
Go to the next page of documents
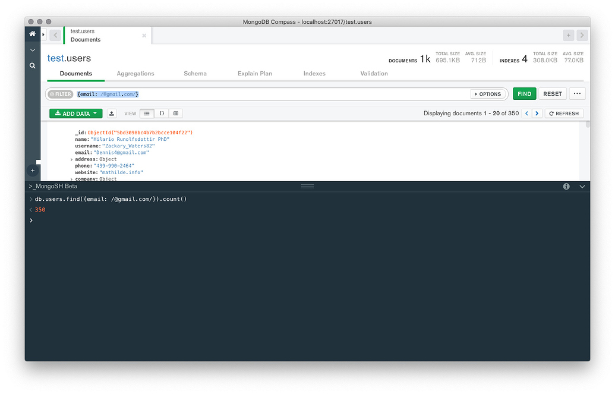tap(537, 113)
